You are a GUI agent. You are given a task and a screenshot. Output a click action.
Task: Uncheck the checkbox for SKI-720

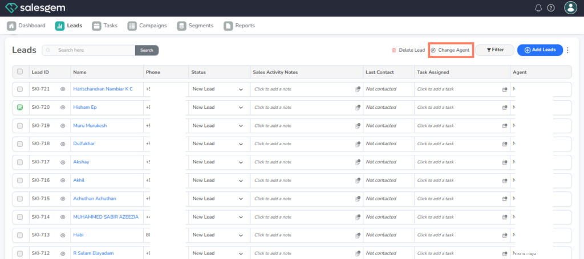20,108
